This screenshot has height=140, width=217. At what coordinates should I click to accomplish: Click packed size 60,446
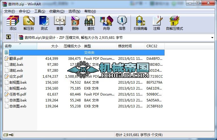tap(75, 94)
